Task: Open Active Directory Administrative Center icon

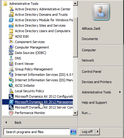Action: click(11, 9)
